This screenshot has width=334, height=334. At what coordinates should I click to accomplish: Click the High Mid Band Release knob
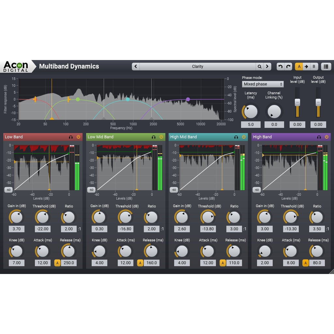[x=234, y=251]
